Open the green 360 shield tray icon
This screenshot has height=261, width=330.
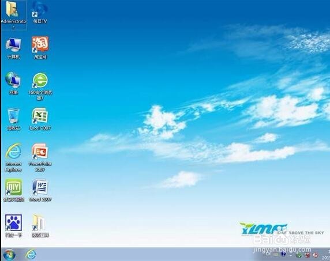(298, 255)
